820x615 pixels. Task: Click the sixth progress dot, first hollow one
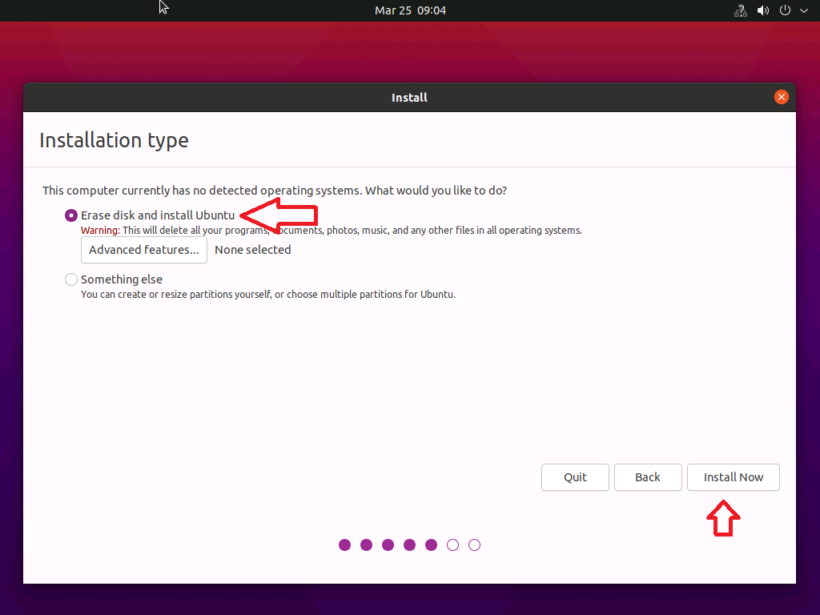[452, 545]
